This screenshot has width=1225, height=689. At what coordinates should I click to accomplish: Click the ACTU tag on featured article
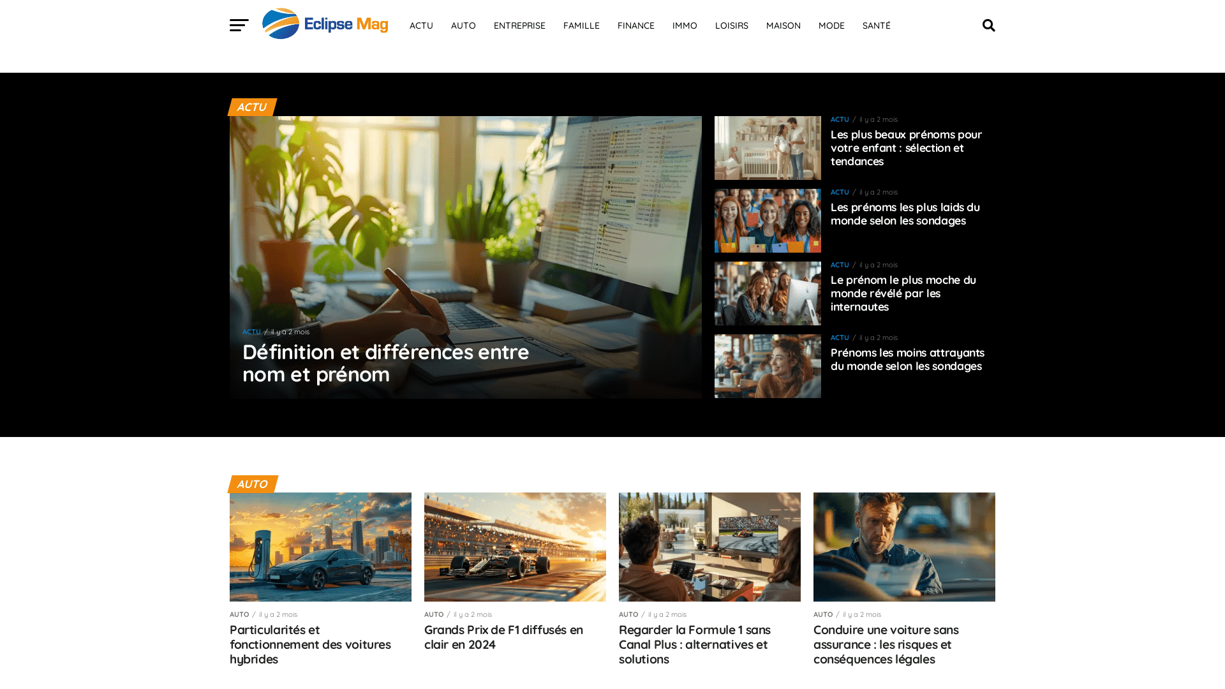pyautogui.click(x=251, y=332)
